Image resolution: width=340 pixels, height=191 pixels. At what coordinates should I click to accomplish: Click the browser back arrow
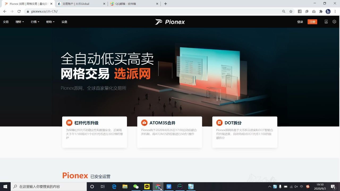click(x=5, y=11)
